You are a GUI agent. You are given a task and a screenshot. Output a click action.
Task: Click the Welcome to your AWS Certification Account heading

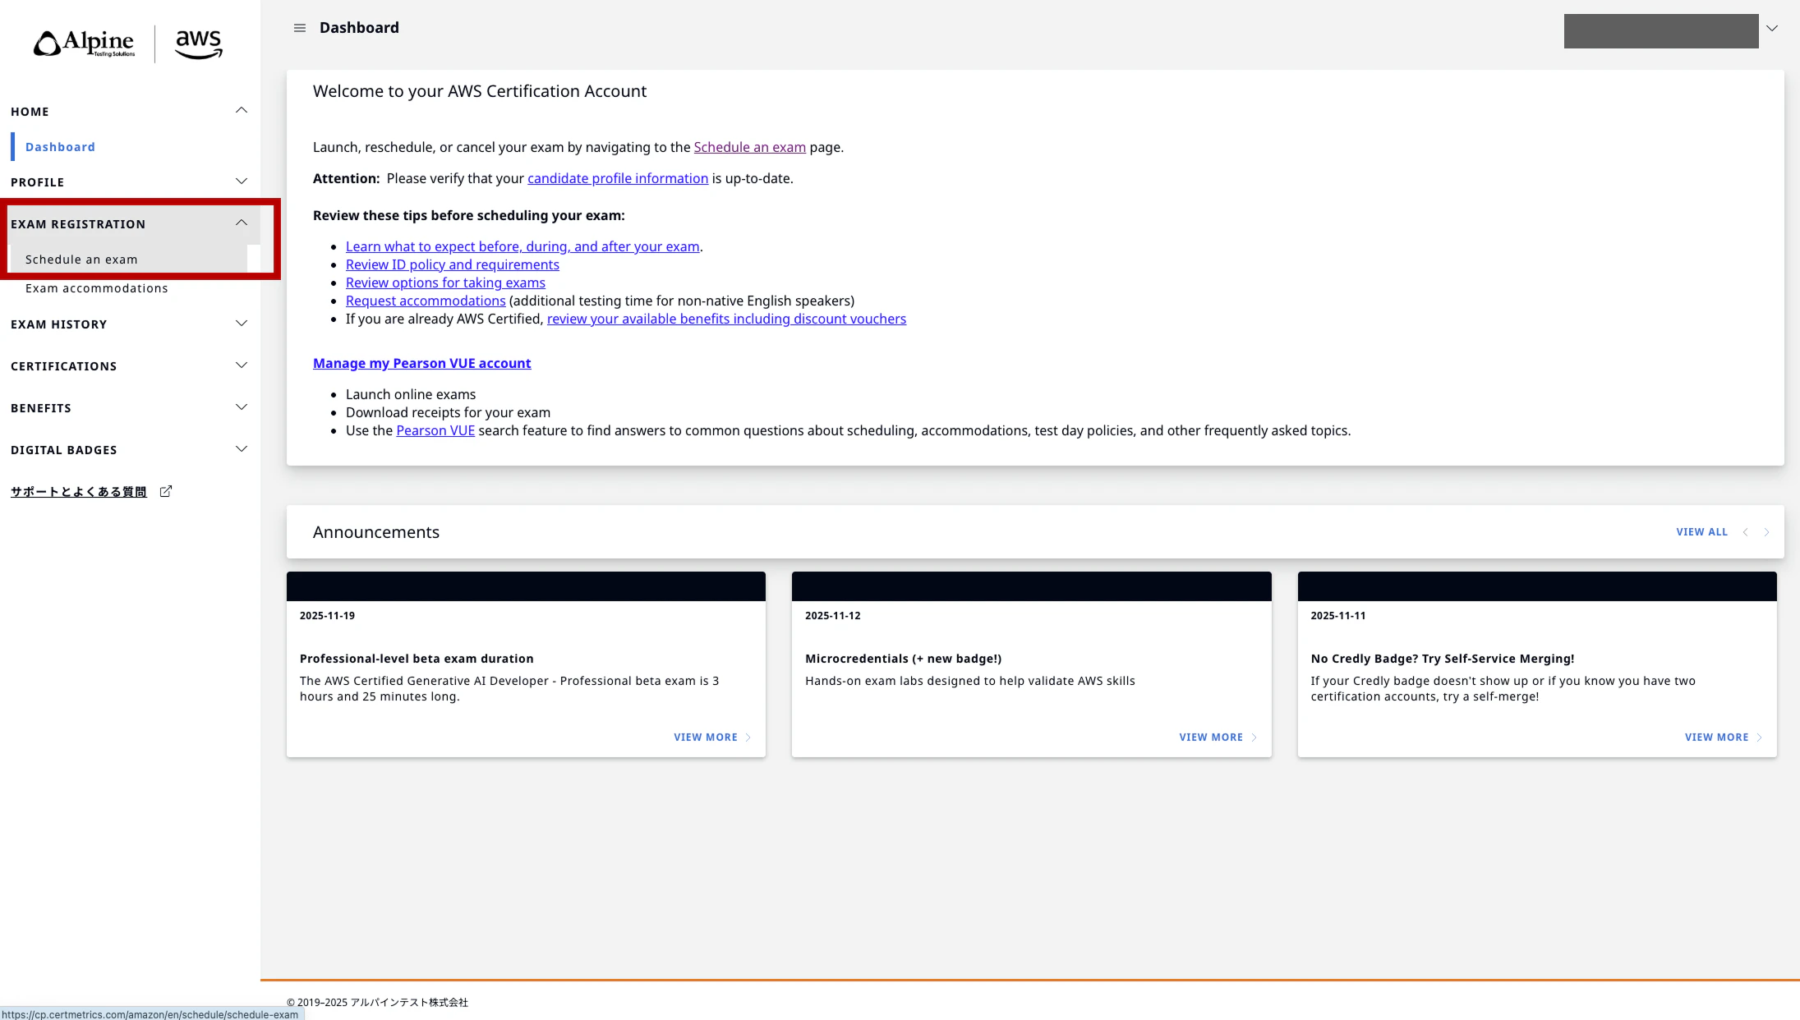point(480,91)
